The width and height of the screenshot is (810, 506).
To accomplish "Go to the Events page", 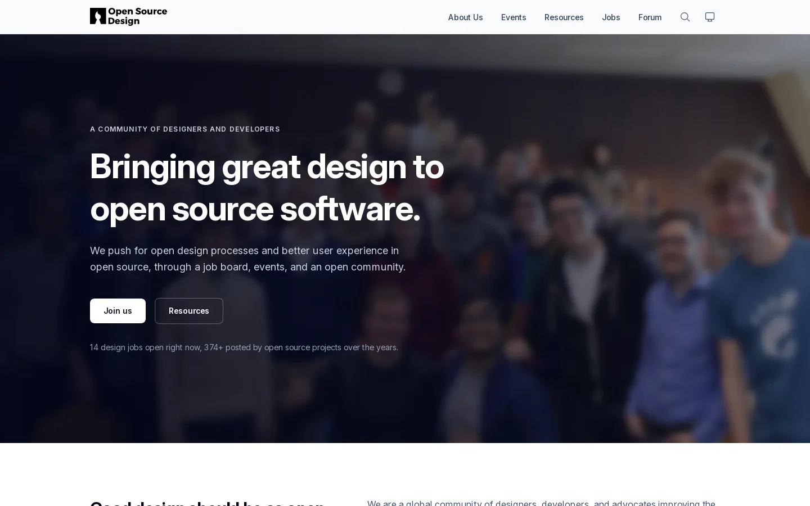I will 514,17.
